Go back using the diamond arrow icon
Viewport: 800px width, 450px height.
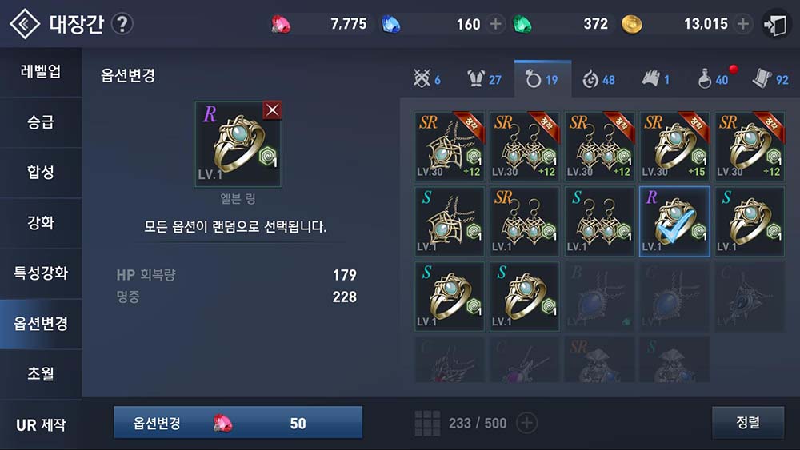click(25, 23)
